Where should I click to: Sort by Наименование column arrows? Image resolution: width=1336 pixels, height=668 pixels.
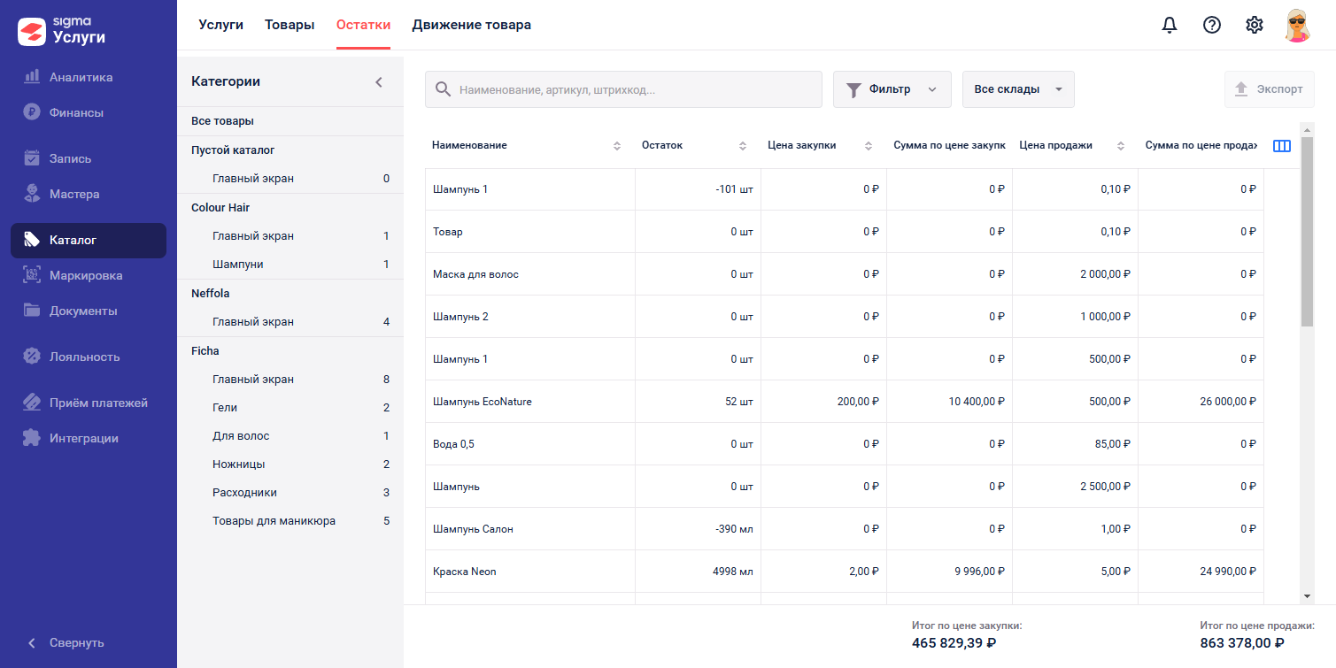617,146
